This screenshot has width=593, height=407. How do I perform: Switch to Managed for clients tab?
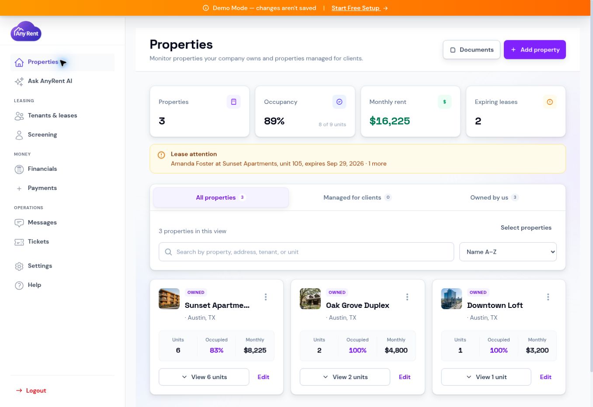pos(357,197)
